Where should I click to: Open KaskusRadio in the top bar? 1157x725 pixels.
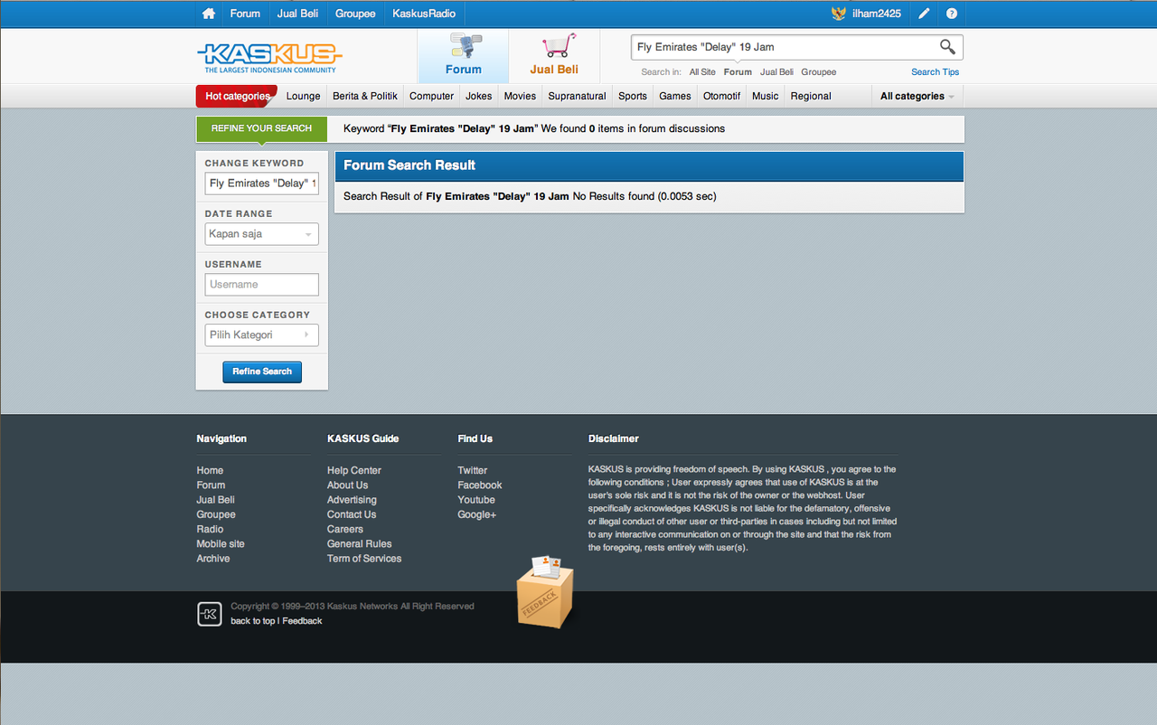[424, 14]
